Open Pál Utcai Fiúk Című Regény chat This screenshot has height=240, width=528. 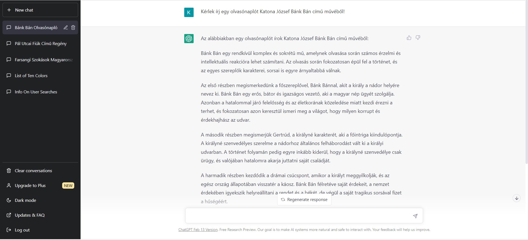point(40,43)
